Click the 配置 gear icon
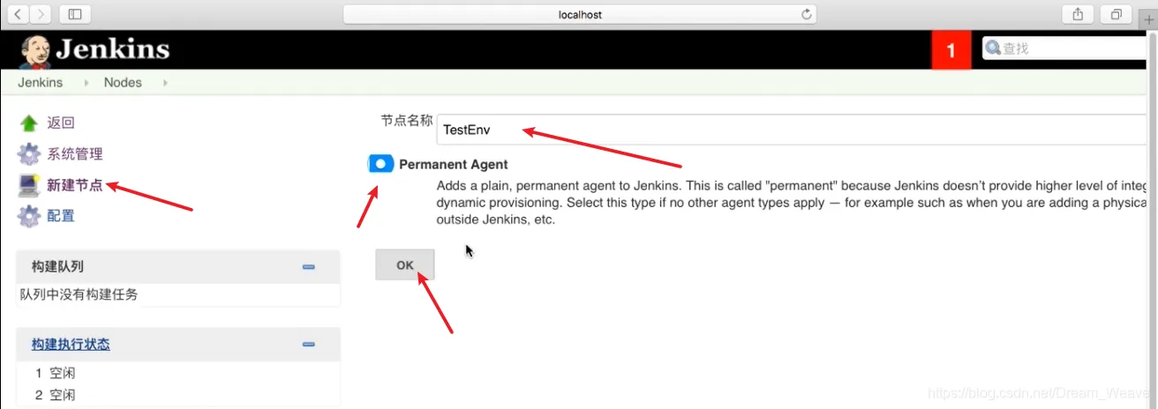Image resolution: width=1158 pixels, height=409 pixels. point(29,216)
